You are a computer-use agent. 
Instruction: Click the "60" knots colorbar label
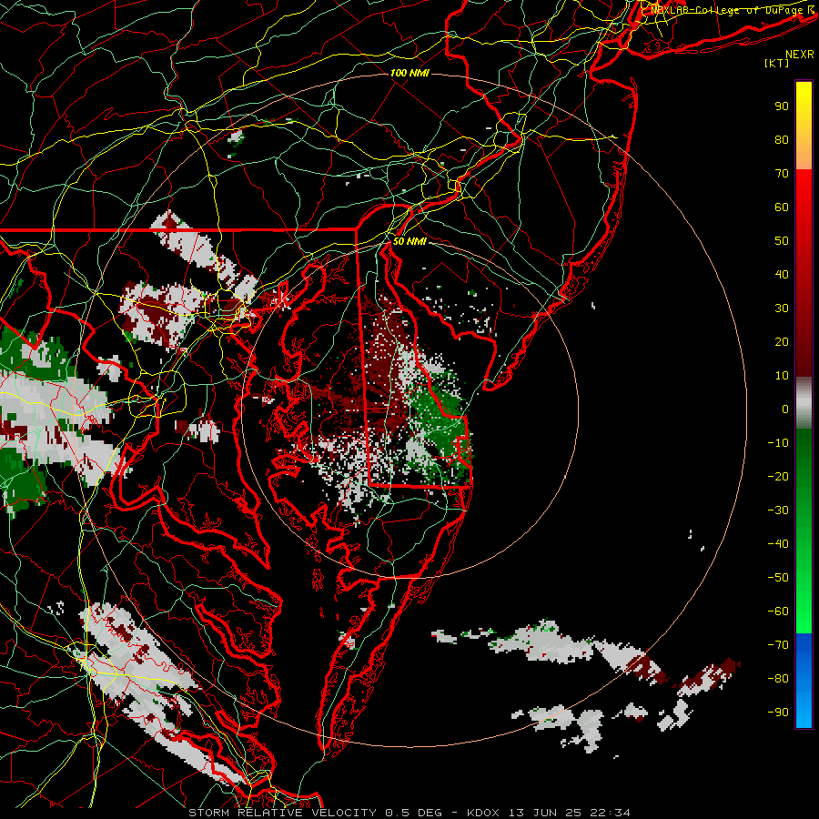click(782, 207)
